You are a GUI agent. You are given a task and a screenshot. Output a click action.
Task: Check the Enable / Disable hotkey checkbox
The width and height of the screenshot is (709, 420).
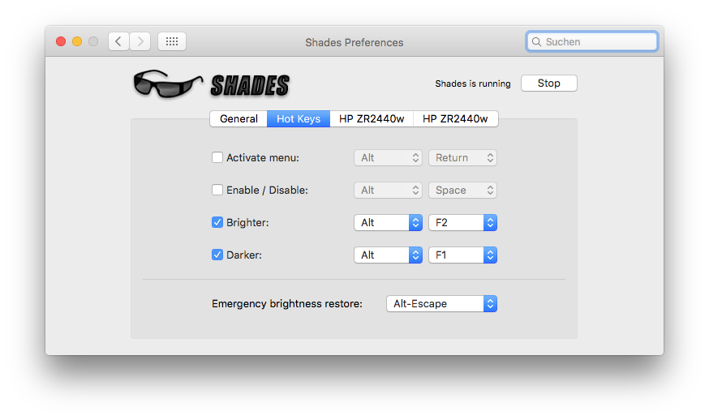point(217,190)
